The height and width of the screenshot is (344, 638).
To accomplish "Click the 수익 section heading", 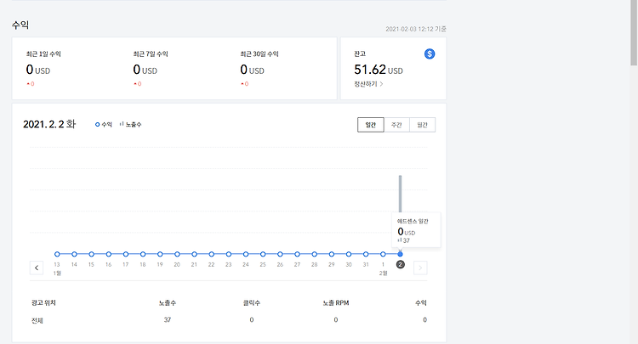I will (x=20, y=25).
